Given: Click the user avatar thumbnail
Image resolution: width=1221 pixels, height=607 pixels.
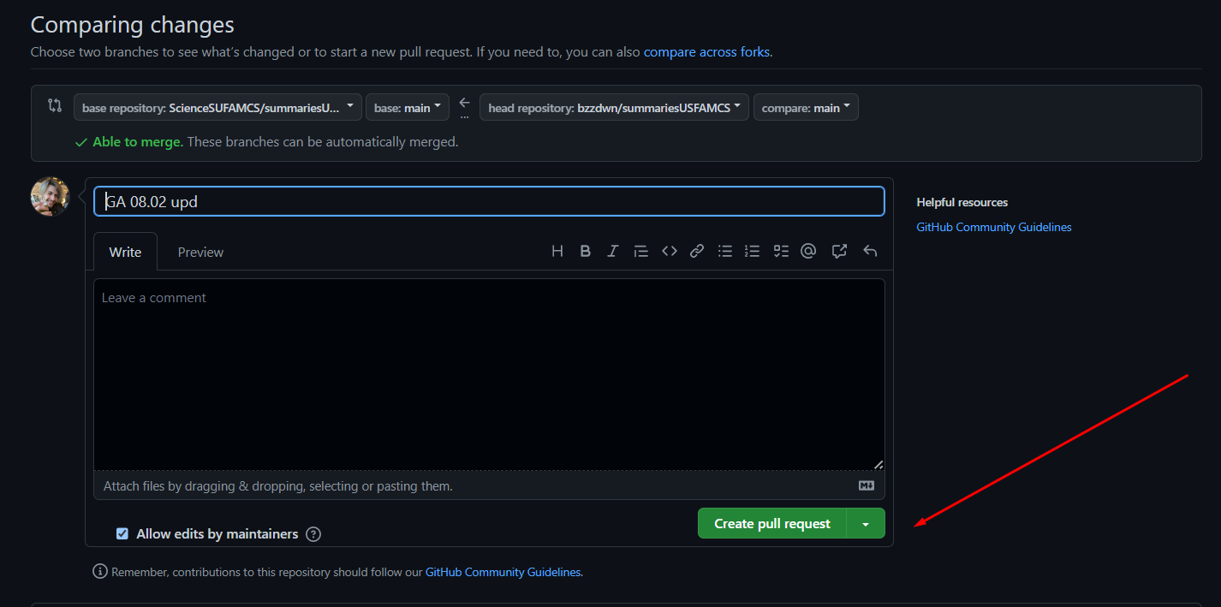Looking at the screenshot, I should pyautogui.click(x=50, y=196).
